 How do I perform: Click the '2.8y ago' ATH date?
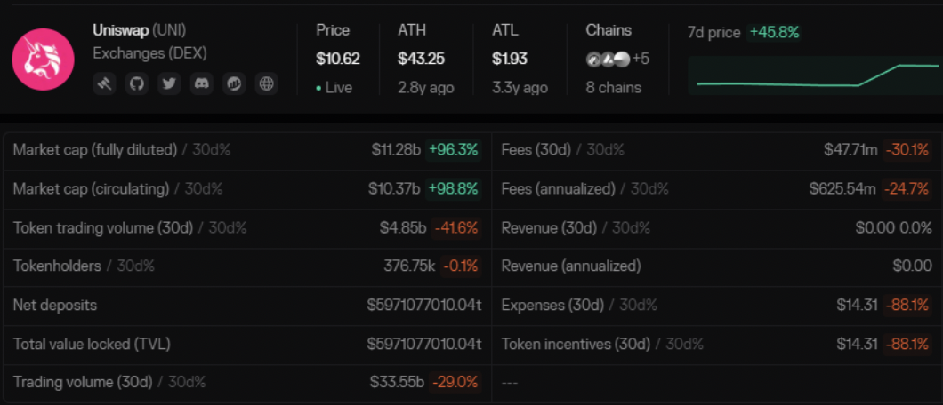[x=426, y=88]
